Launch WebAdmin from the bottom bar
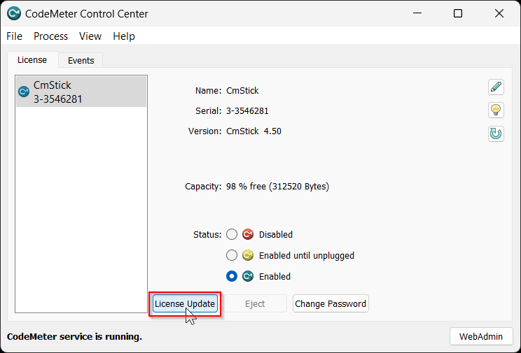This screenshot has height=353, width=521. 481,336
